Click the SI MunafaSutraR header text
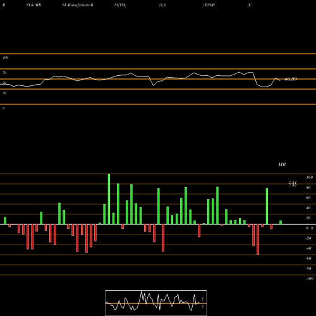Screen dimensions: 316x316 [78, 5]
